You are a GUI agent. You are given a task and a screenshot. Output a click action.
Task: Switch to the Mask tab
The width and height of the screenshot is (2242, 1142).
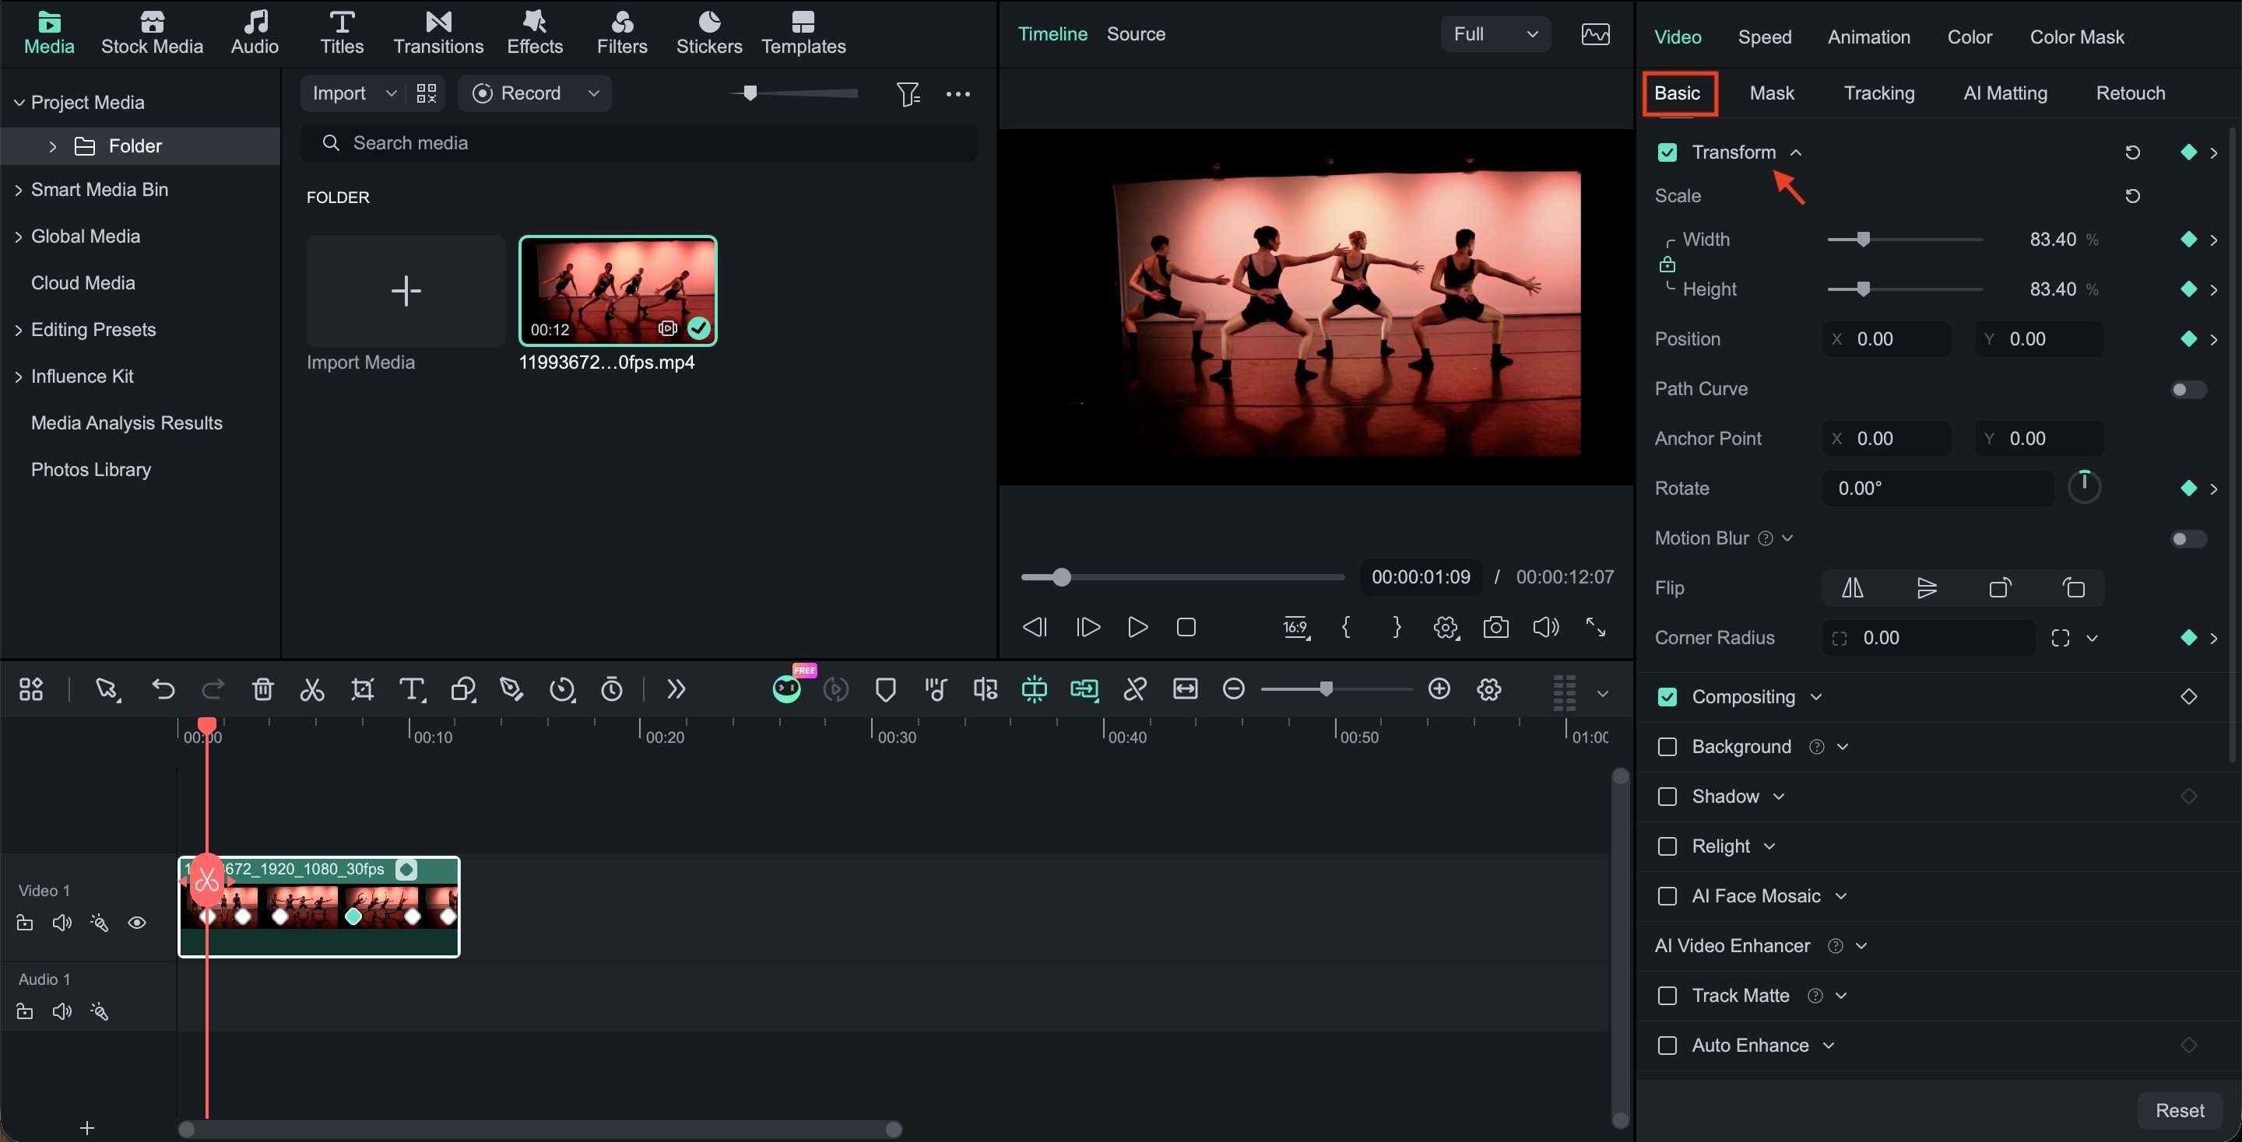1771,93
